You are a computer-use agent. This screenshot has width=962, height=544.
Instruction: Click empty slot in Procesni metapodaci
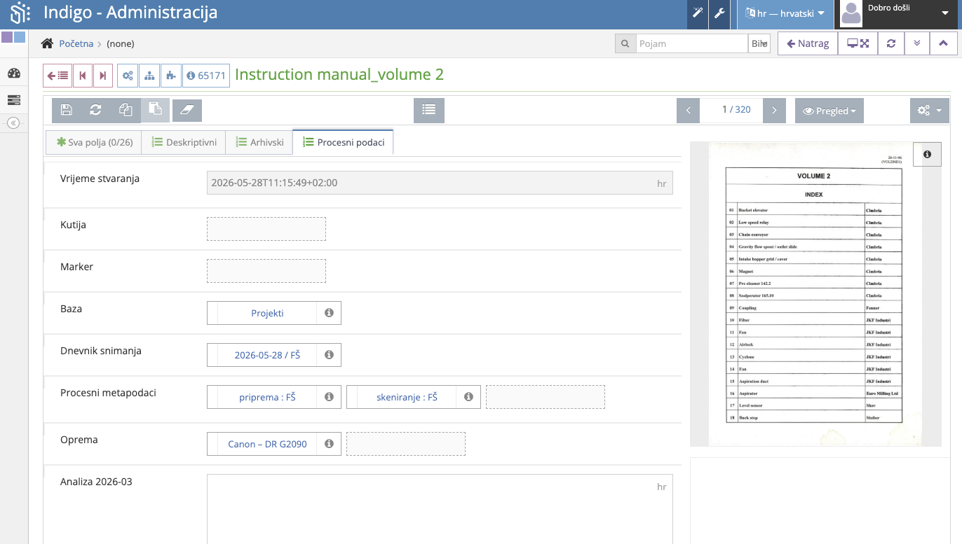pos(546,397)
